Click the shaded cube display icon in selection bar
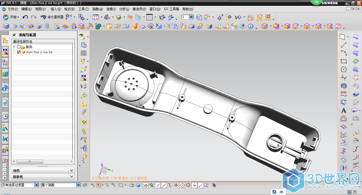The height and width of the screenshot is (195, 362). [138, 185]
